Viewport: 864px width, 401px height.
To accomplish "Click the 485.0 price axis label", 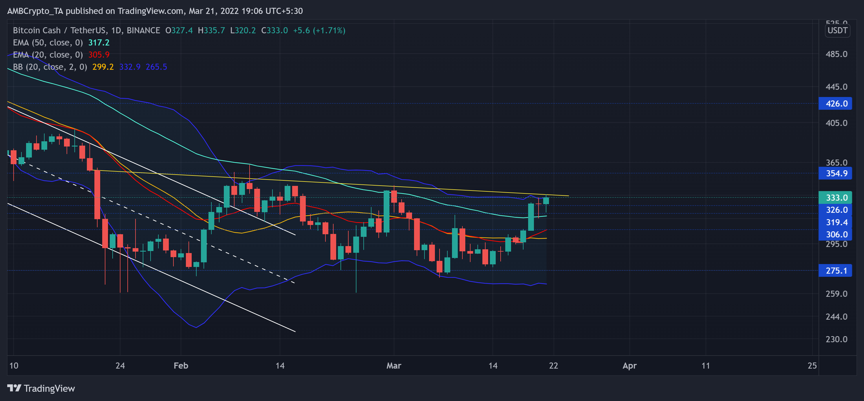I will 836,54.
